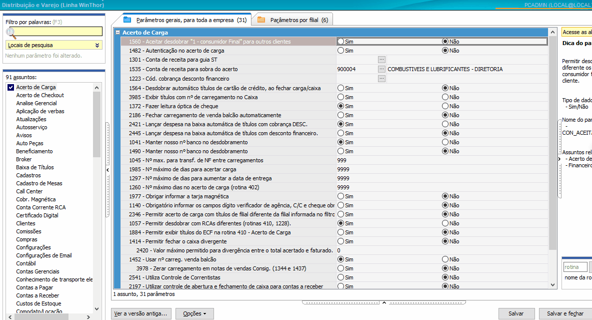Click Salvar e fechar button
This screenshot has height=320, width=592.
(565, 313)
